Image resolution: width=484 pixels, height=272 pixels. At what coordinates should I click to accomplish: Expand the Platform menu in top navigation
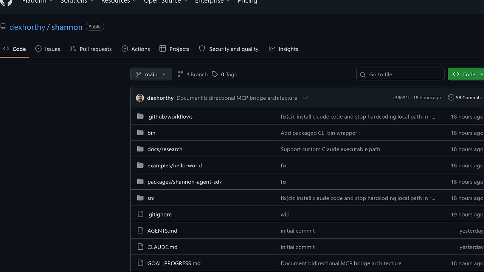(x=37, y=2)
